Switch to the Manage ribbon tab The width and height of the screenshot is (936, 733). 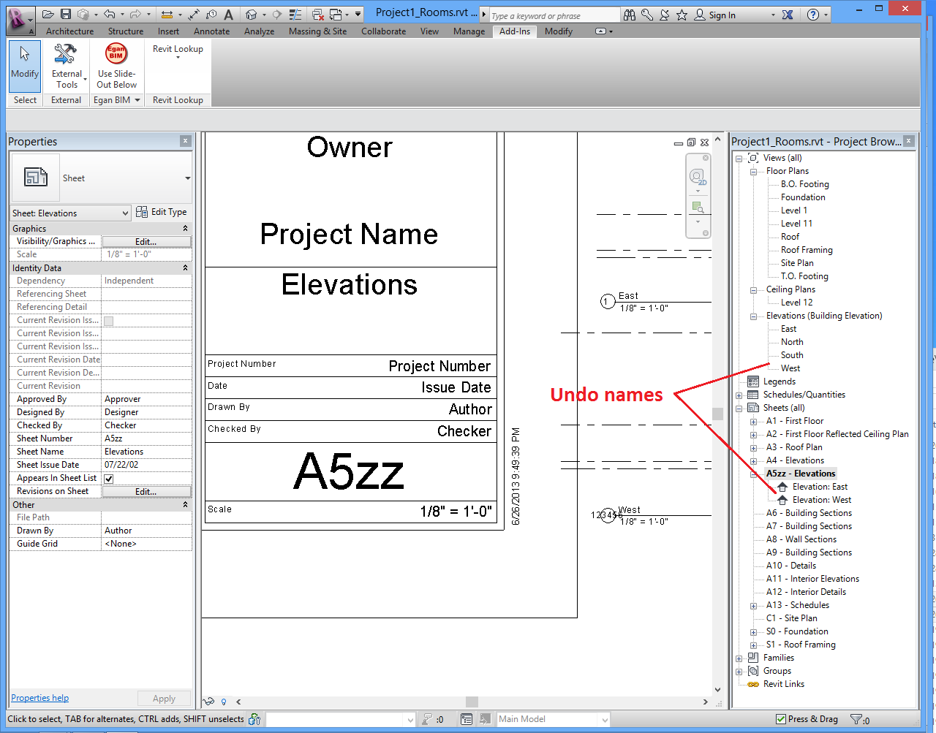(x=469, y=31)
